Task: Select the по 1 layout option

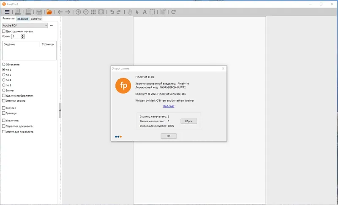Action: point(4,70)
